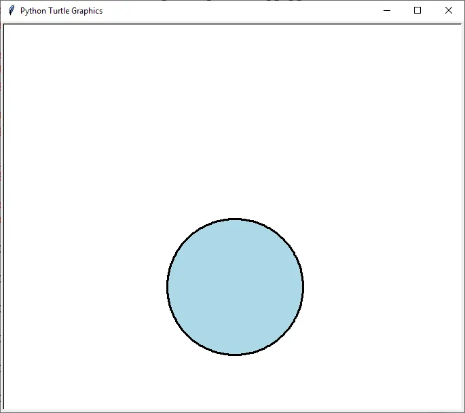Click the 'Python Turtle Graphics' title text
The height and width of the screenshot is (413, 465).
click(61, 11)
